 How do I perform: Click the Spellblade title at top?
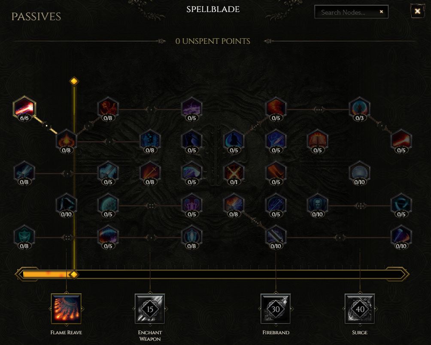click(x=213, y=9)
